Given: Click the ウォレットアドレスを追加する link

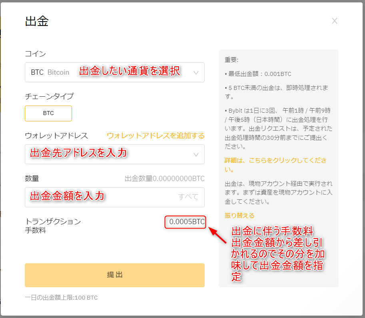Looking at the screenshot, I should coord(156,136).
